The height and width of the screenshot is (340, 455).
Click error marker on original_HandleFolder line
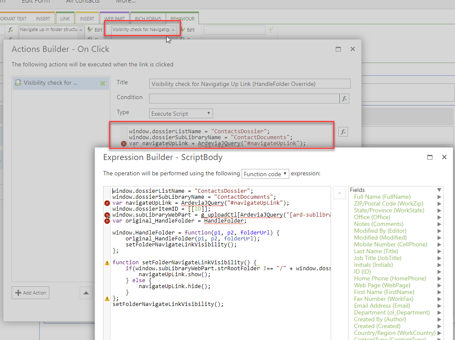coord(107,221)
